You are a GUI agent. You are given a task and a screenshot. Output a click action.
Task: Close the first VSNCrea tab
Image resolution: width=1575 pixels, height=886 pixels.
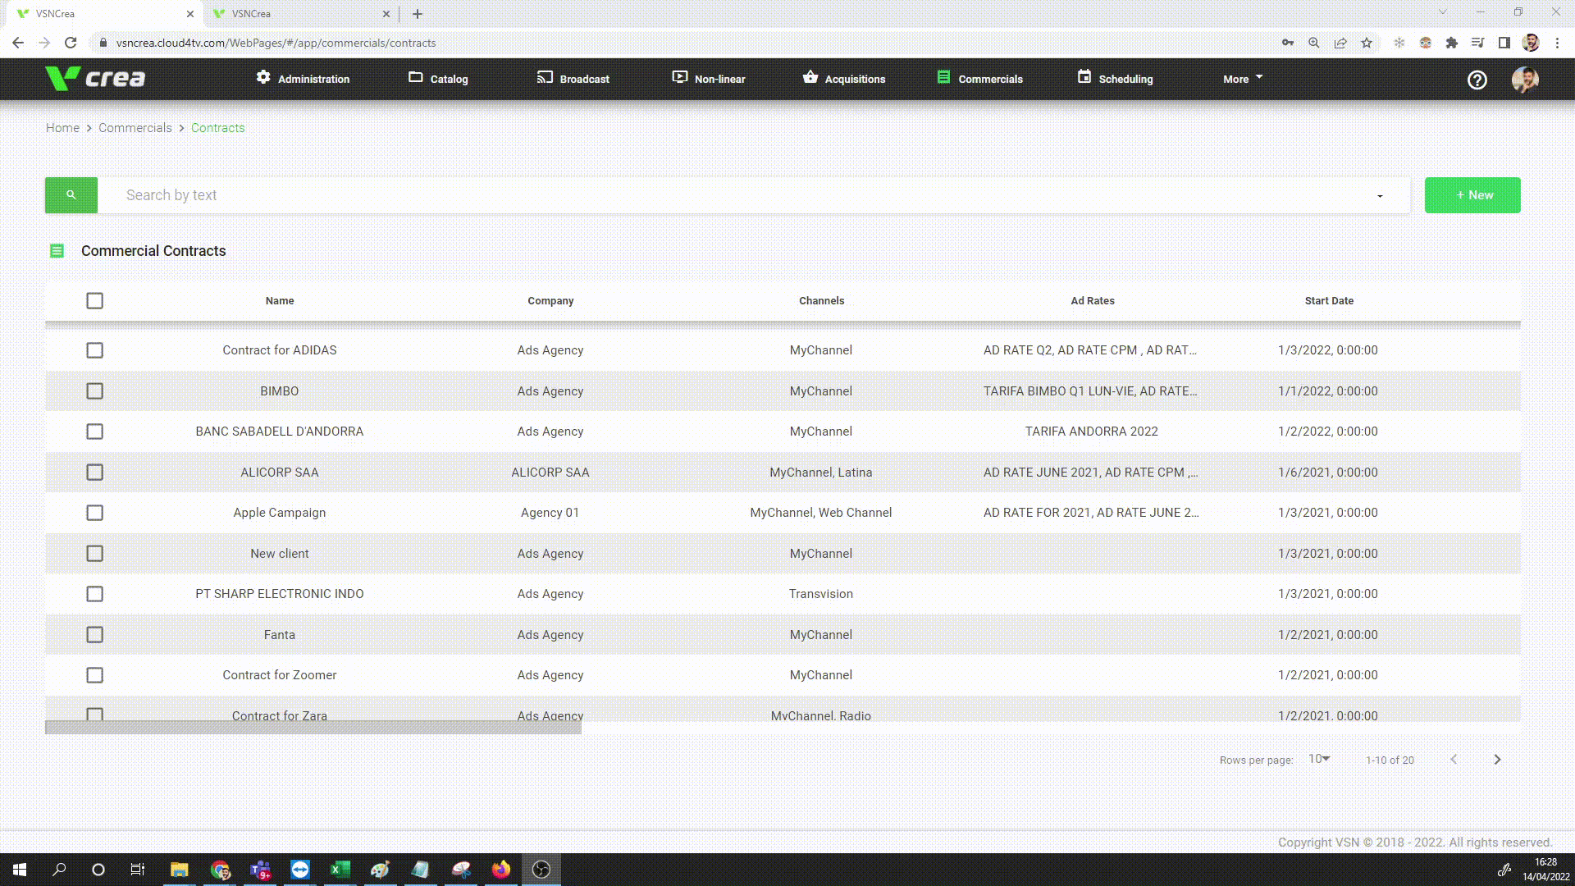tap(189, 14)
